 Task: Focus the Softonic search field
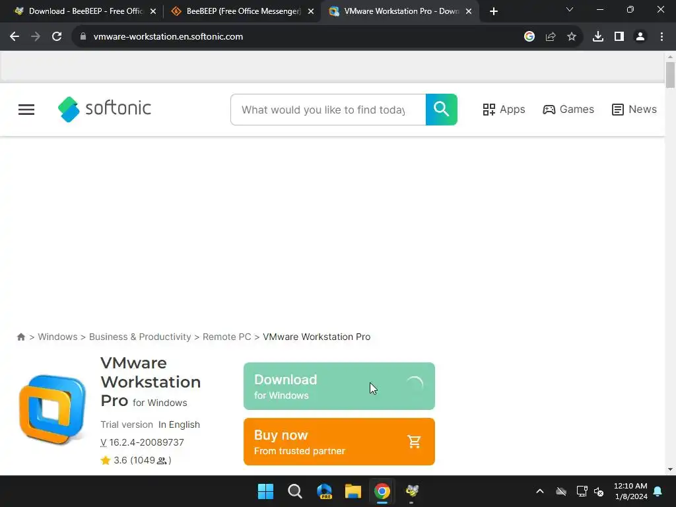coord(328,110)
